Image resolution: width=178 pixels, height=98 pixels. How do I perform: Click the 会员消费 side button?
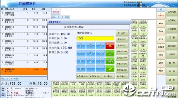tap(172, 12)
